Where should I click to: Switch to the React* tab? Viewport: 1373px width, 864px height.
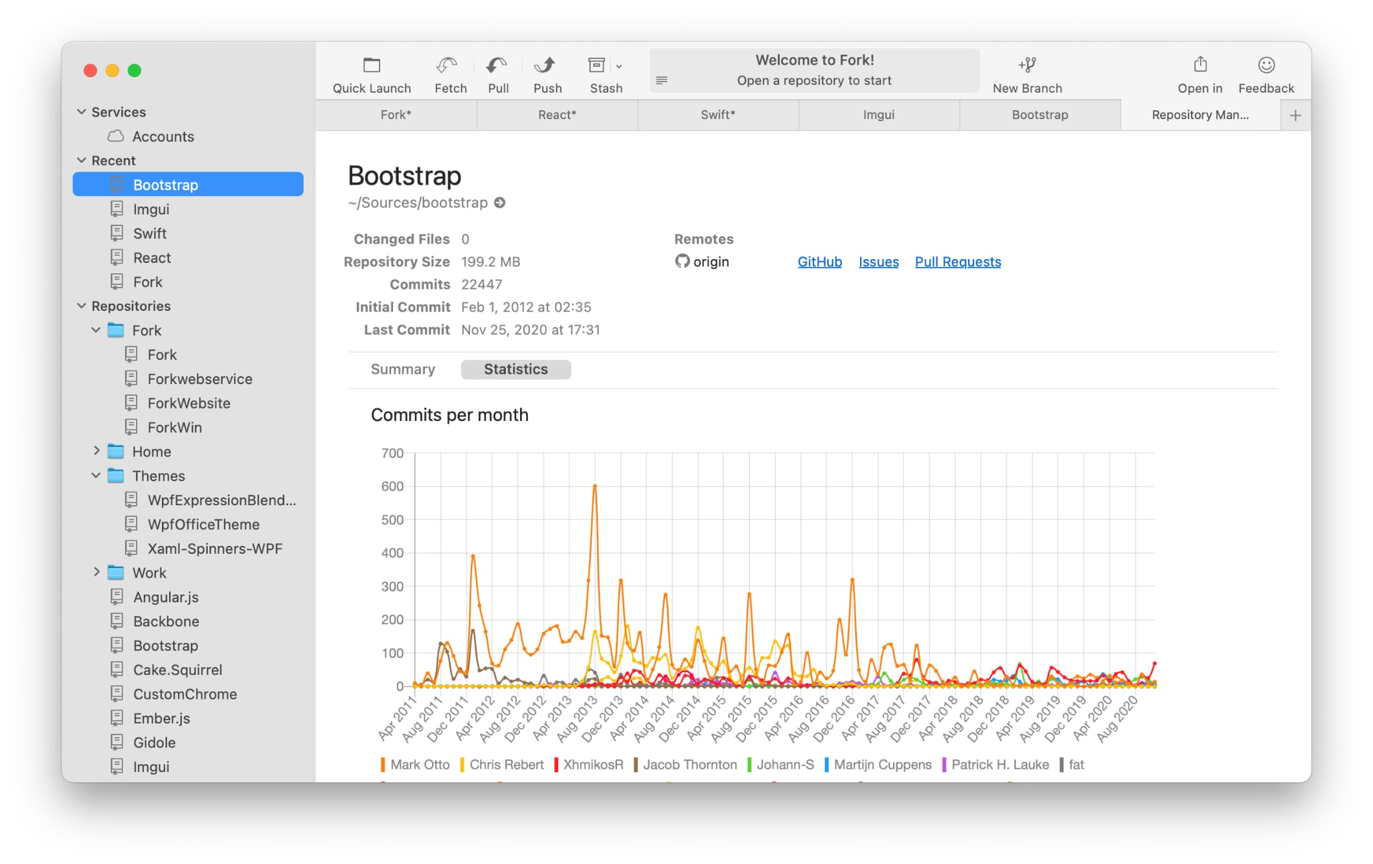pos(557,115)
